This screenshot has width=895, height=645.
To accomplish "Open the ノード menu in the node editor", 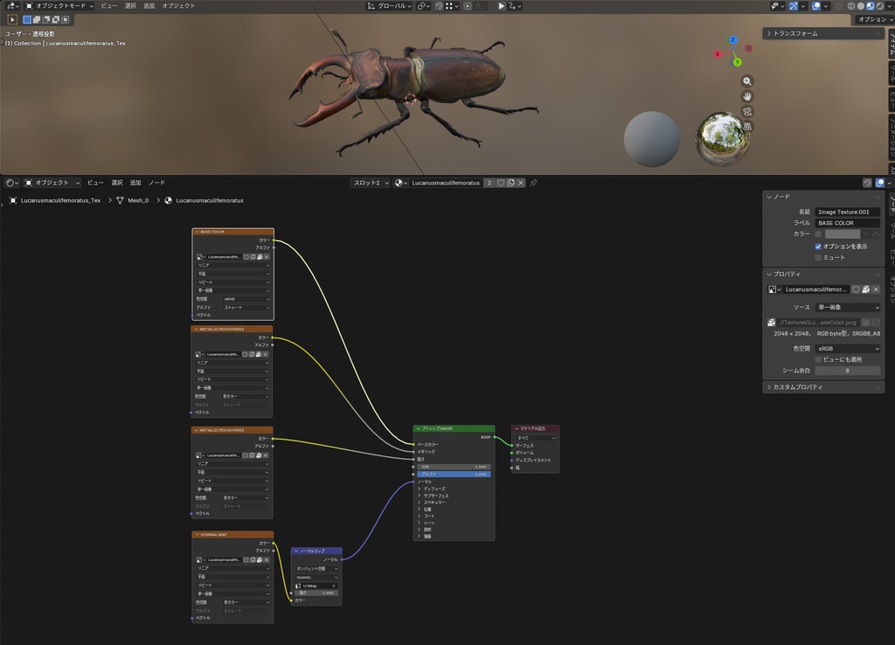I will [156, 183].
